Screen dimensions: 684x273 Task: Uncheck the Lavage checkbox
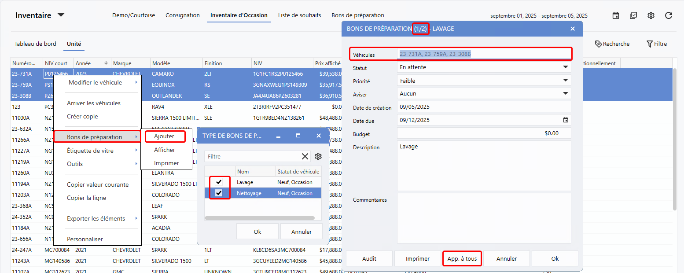pyautogui.click(x=219, y=182)
